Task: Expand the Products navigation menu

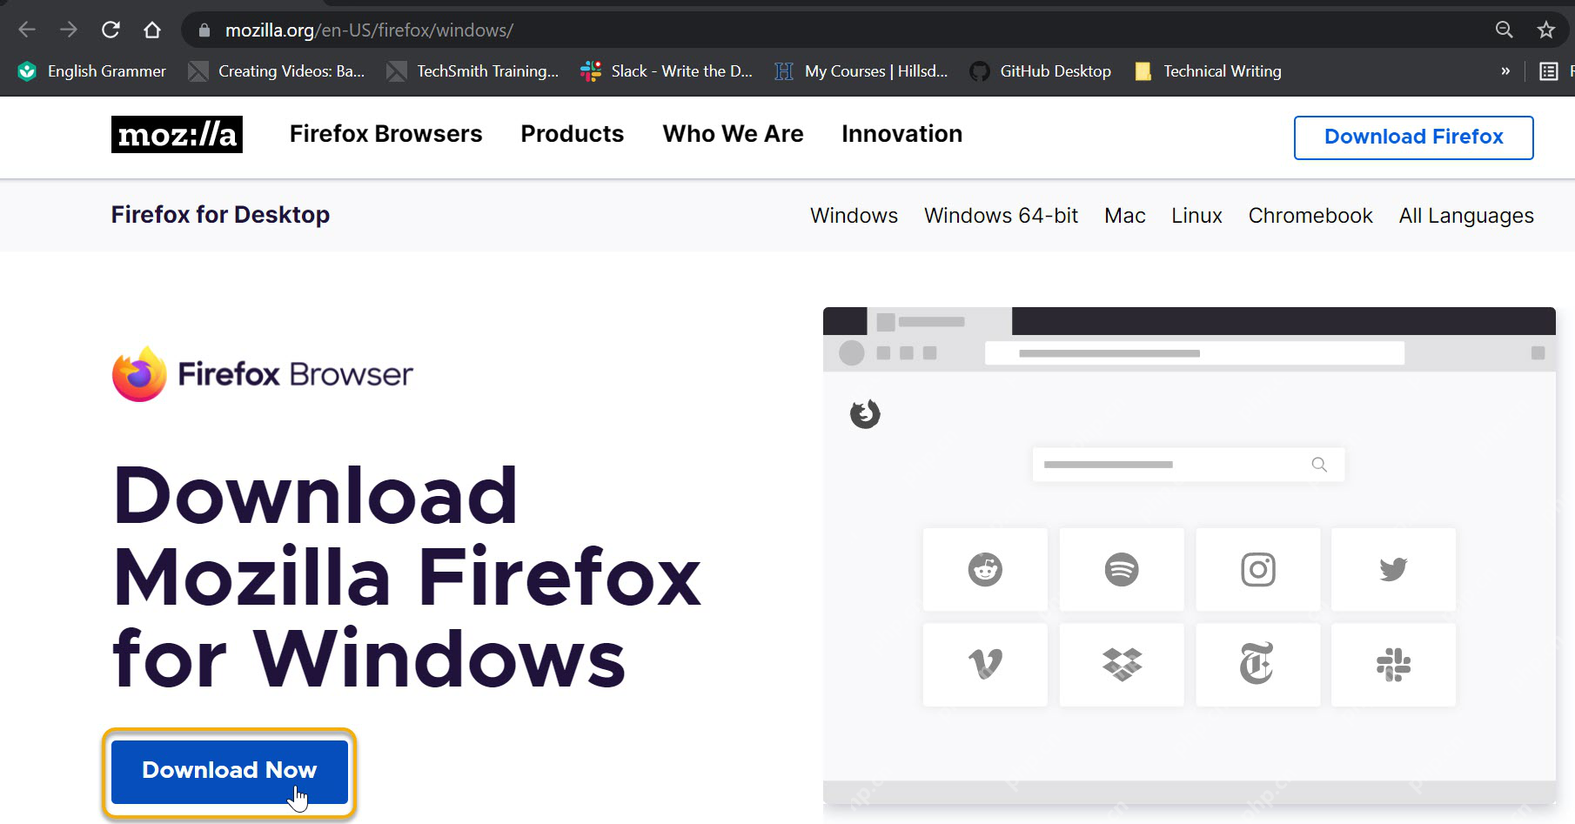Action: click(572, 134)
